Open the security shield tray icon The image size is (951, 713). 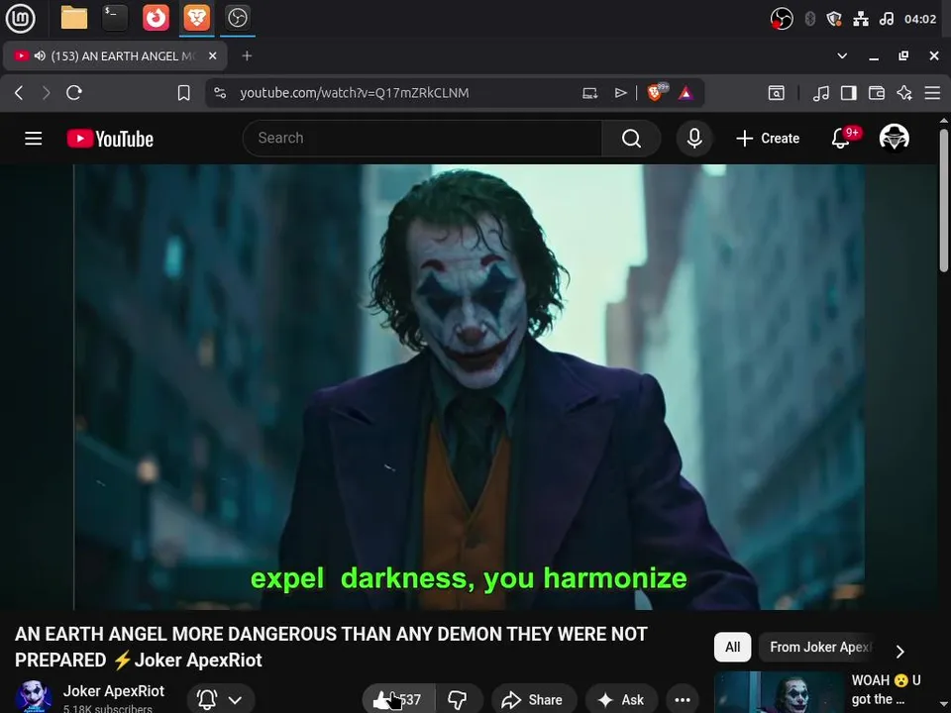(x=834, y=19)
